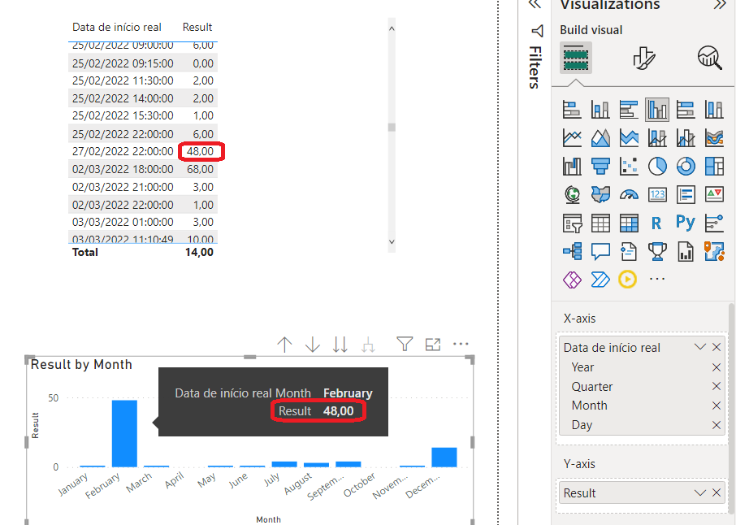Remove Result field from Y-axis
Viewport: 736px width, 525px height.
click(x=717, y=492)
